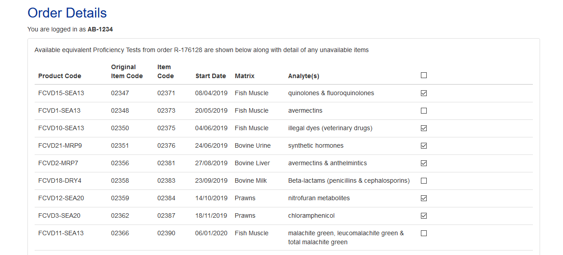The width and height of the screenshot is (563, 255).
Task: Uncheck the FCVD10-SEA13 illegal dyes checkbox
Action: point(424,128)
